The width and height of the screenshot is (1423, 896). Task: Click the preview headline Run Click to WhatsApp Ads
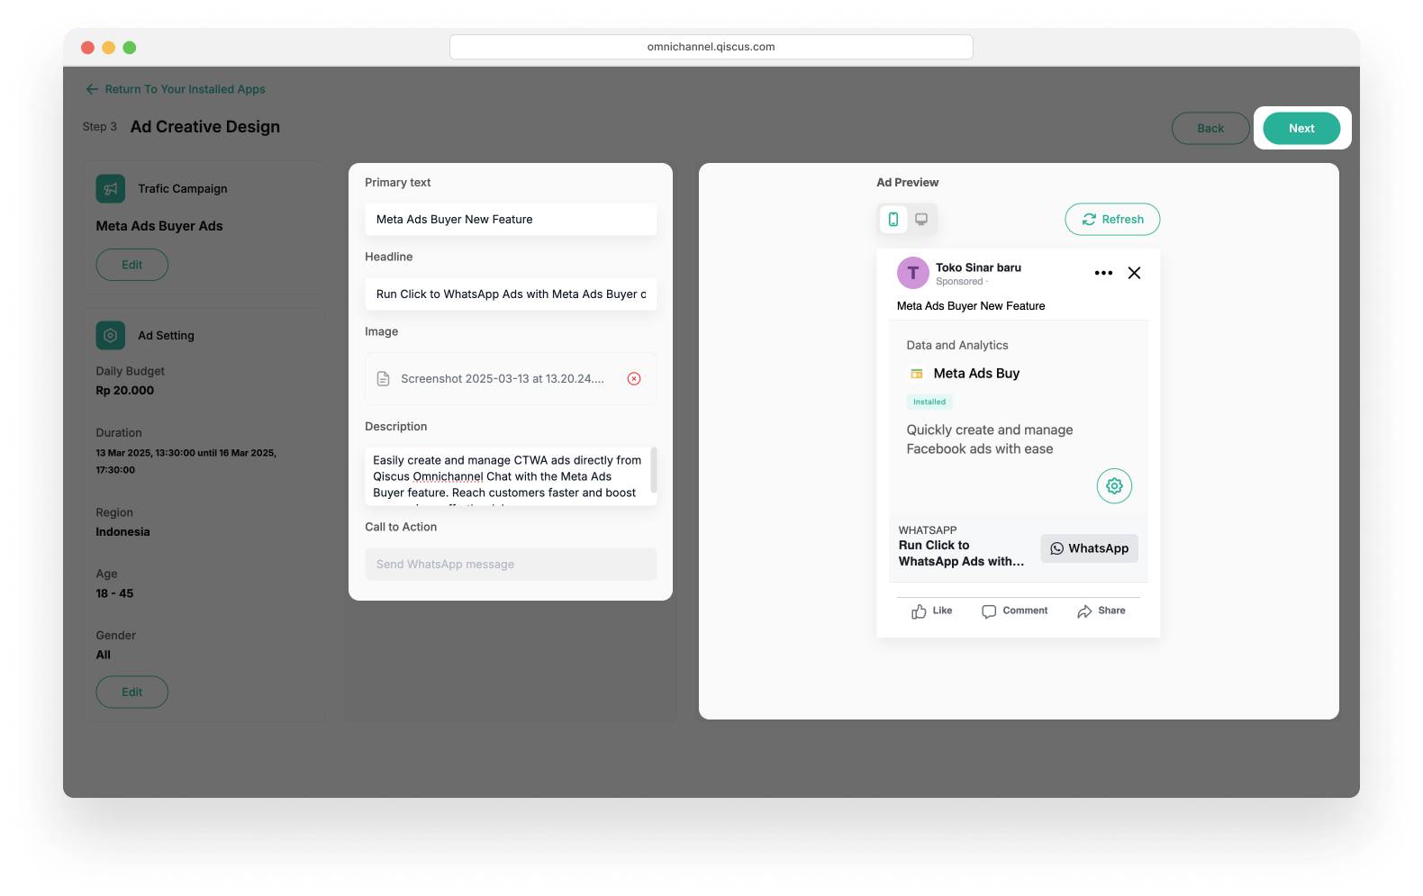click(961, 554)
